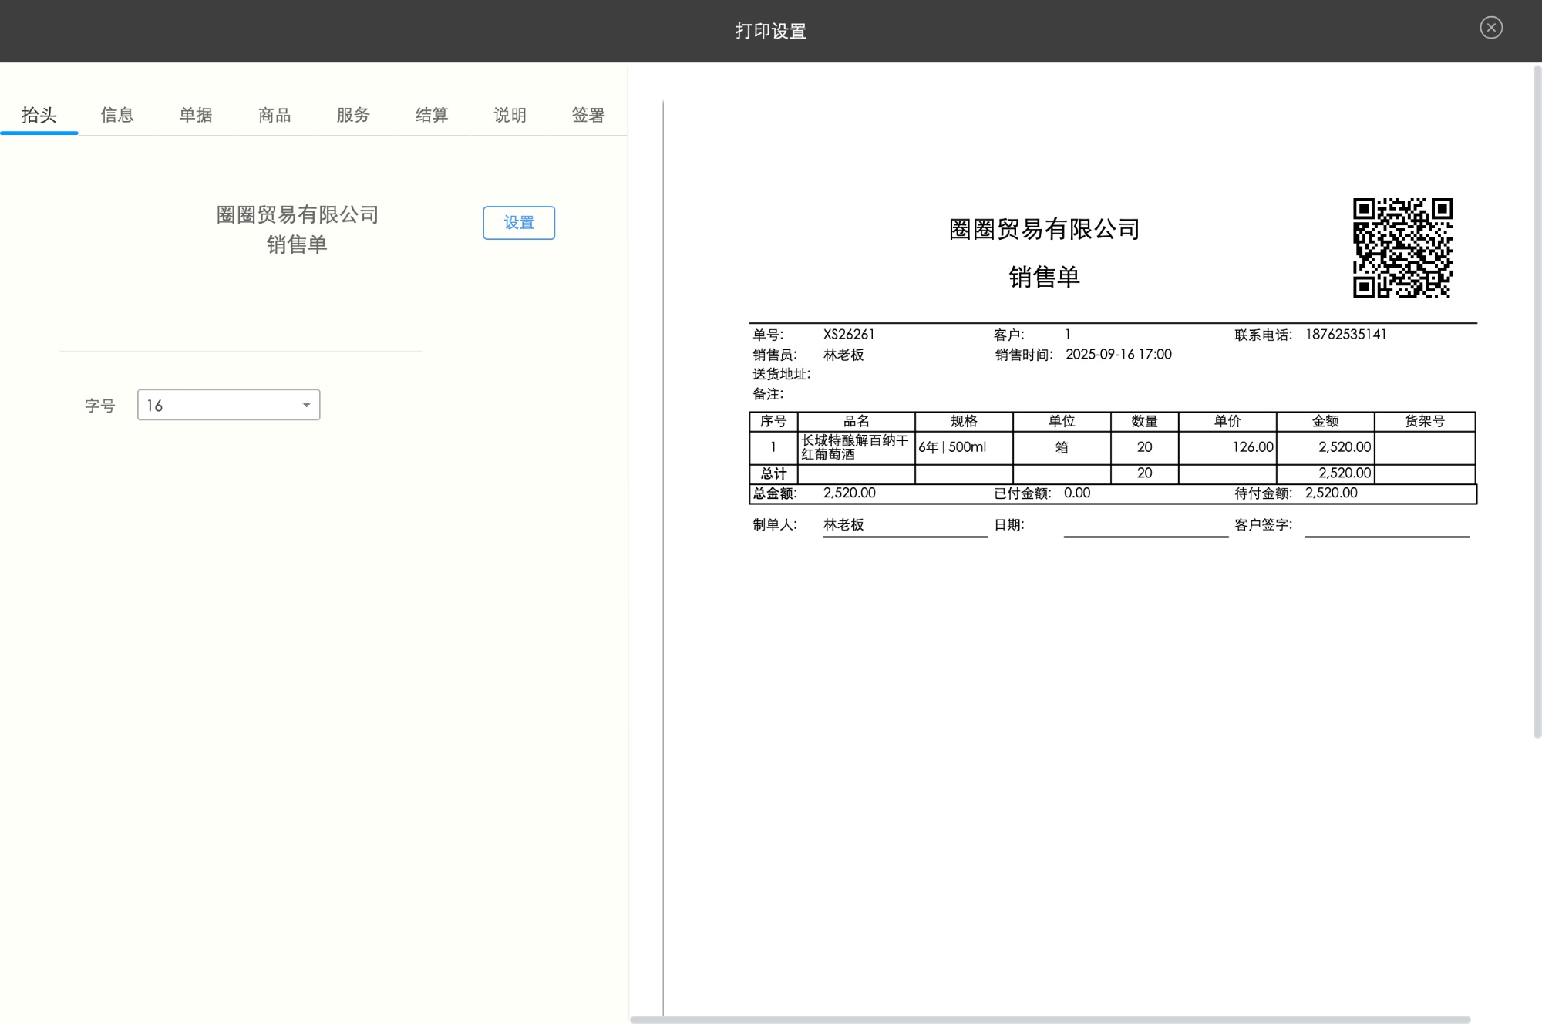Click the 已付金额 value 0.00

pos(1077,493)
